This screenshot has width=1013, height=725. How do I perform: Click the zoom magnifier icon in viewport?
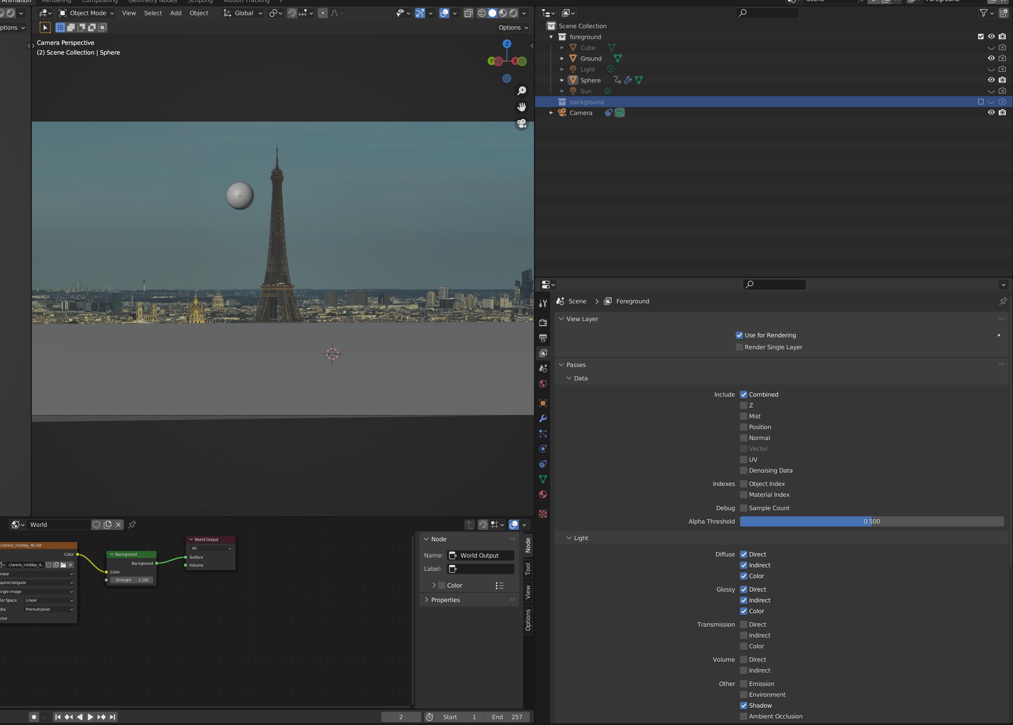(x=522, y=91)
